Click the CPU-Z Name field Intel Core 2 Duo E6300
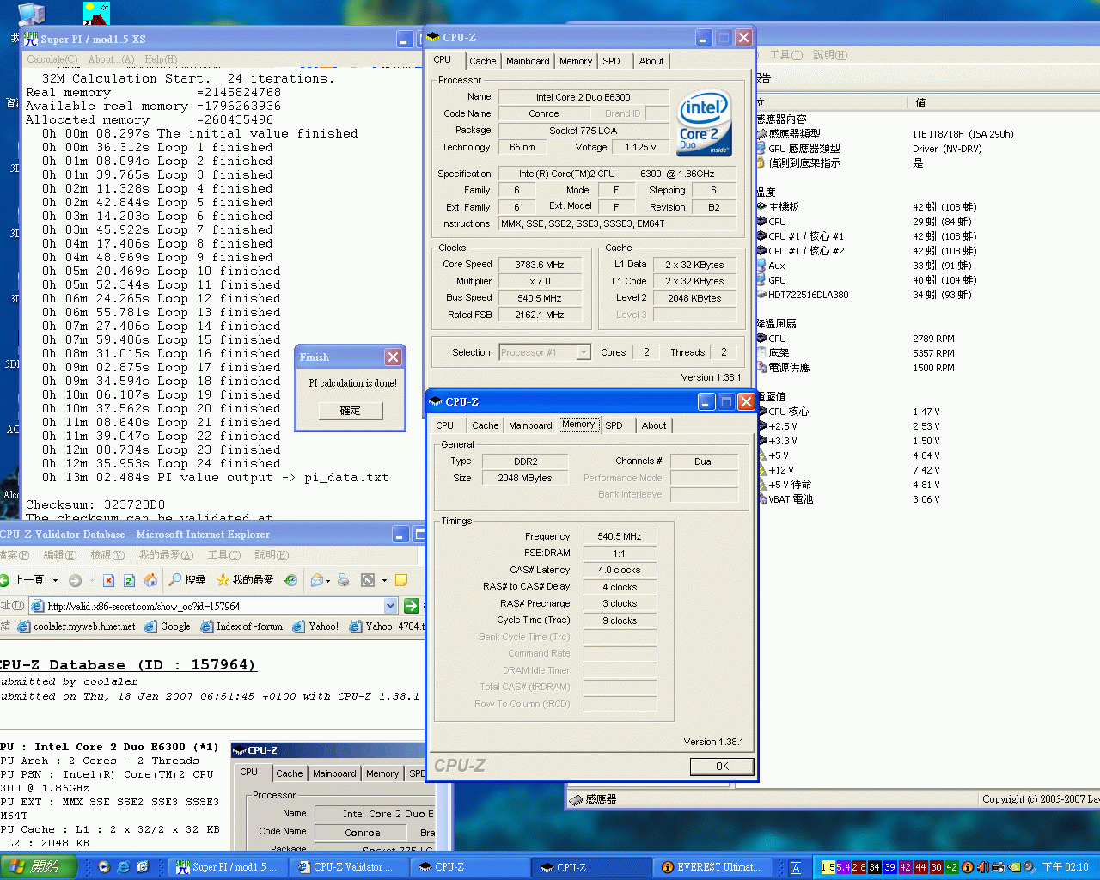 583,97
